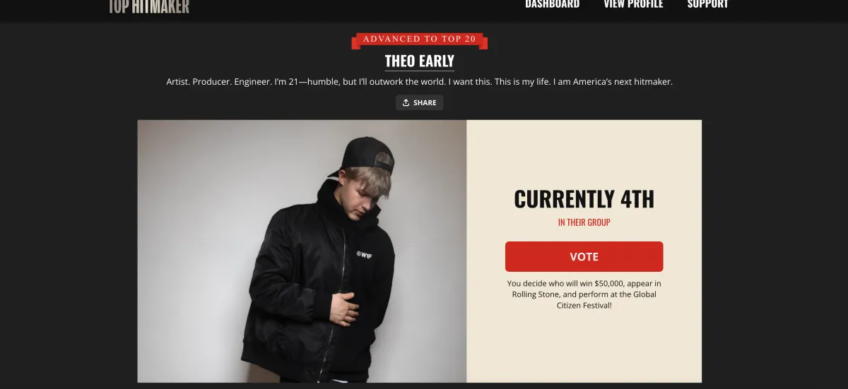
Task: Click the share arrow icon
Action: coord(406,102)
